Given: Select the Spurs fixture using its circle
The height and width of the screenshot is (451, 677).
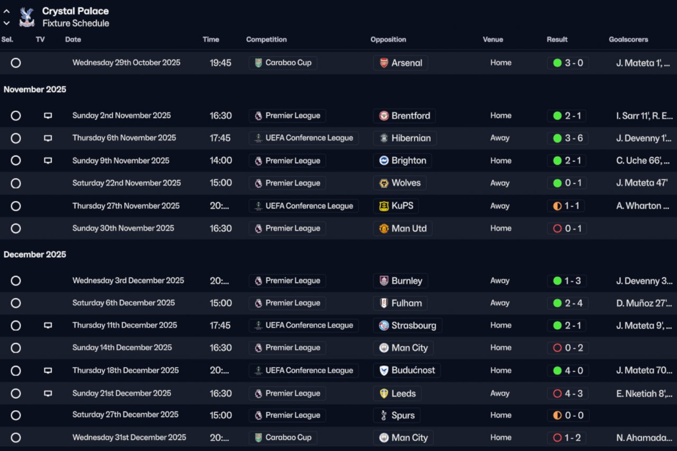Looking at the screenshot, I should click(x=16, y=415).
